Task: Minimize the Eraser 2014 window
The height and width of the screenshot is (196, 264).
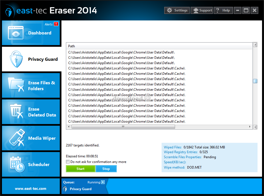Action: pyautogui.click(x=238, y=10)
